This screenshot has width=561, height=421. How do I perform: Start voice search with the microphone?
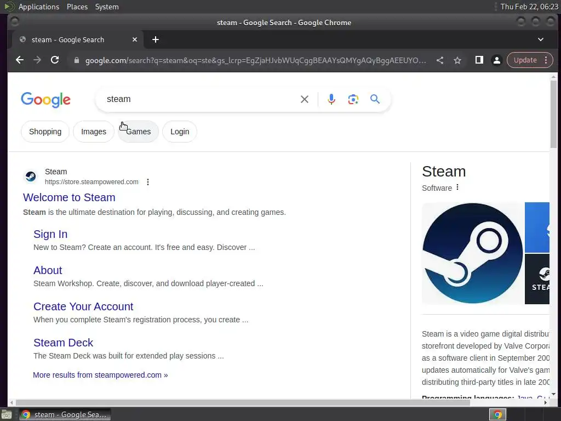pos(331,99)
